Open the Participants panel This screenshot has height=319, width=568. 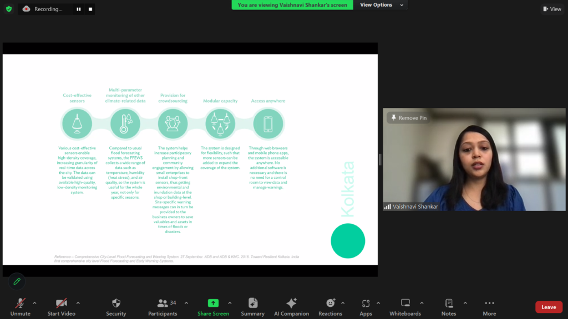click(163, 303)
